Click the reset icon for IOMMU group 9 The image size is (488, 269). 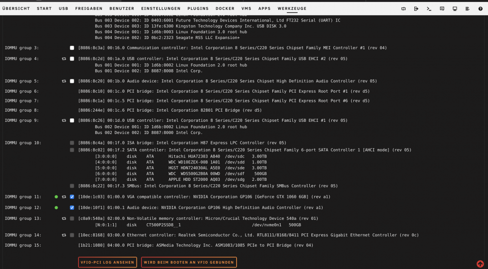pyautogui.click(x=64, y=120)
